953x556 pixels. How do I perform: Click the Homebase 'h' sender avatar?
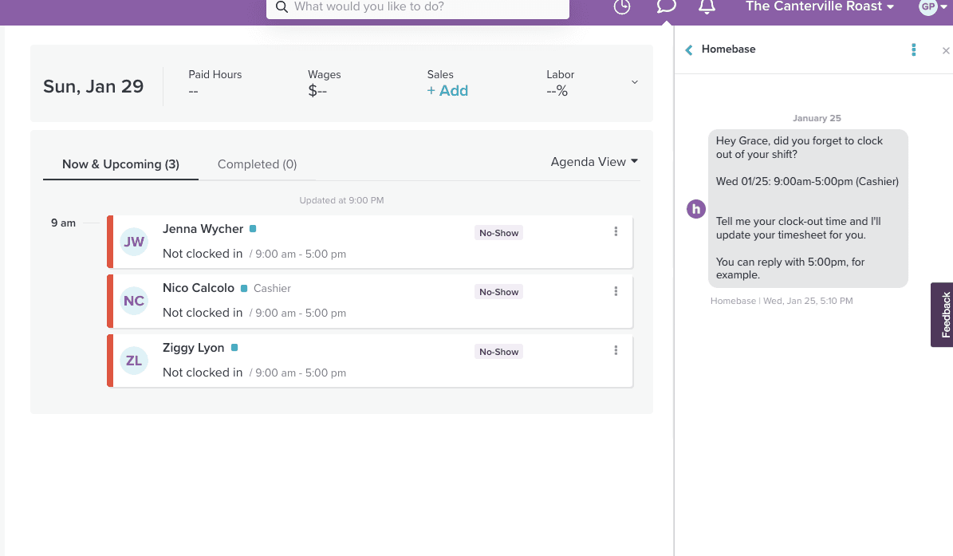point(696,209)
